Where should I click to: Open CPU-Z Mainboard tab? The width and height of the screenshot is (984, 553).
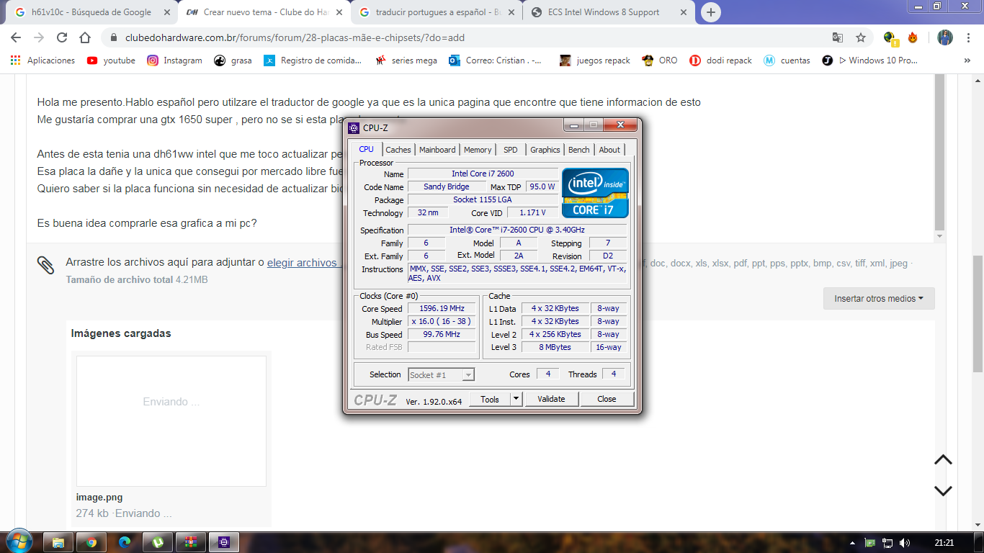pyautogui.click(x=437, y=150)
